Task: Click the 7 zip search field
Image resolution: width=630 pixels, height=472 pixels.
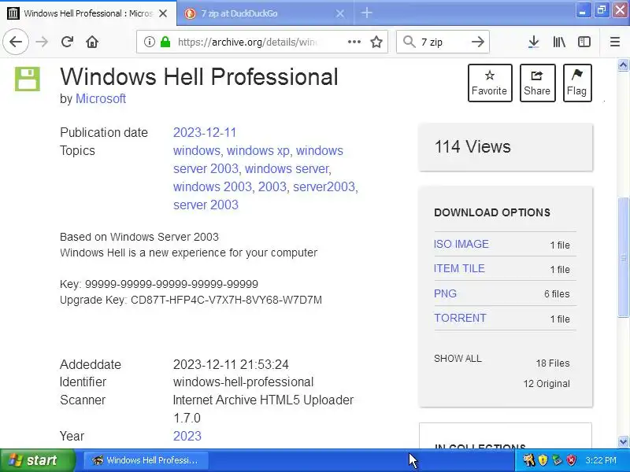Action: tap(442, 42)
